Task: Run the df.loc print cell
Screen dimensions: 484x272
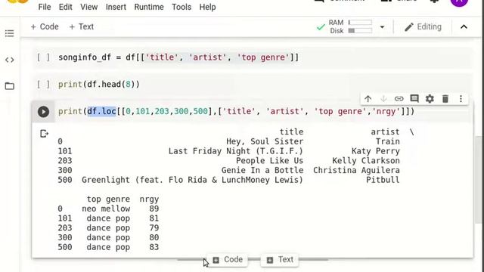Action: coord(44,112)
